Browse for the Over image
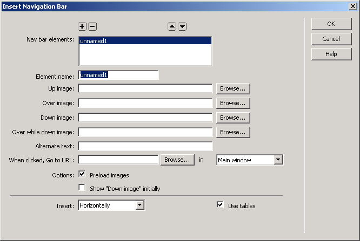 [x=233, y=103]
